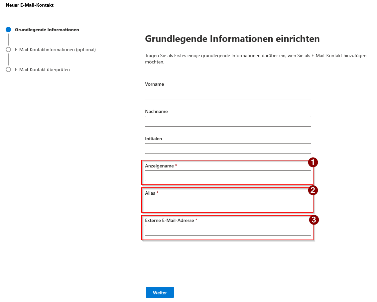Click the blue Grundlegende Informationen step circle
Screen dimensions: 377x302
(x=8, y=30)
